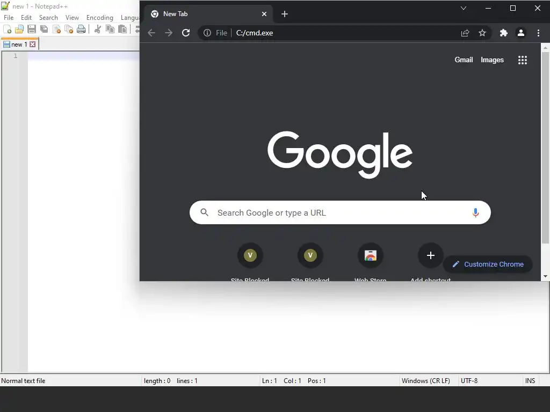Close the new 1 tab in Notepad++

[x=33, y=45]
